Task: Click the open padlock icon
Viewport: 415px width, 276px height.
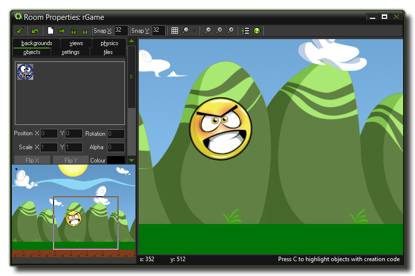Action: (85, 31)
